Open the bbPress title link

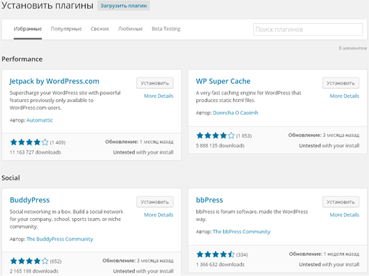(210, 200)
